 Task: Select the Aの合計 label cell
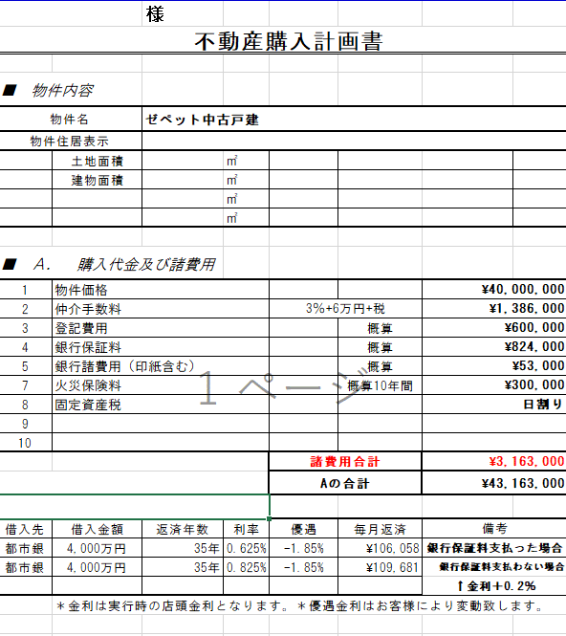(x=345, y=483)
